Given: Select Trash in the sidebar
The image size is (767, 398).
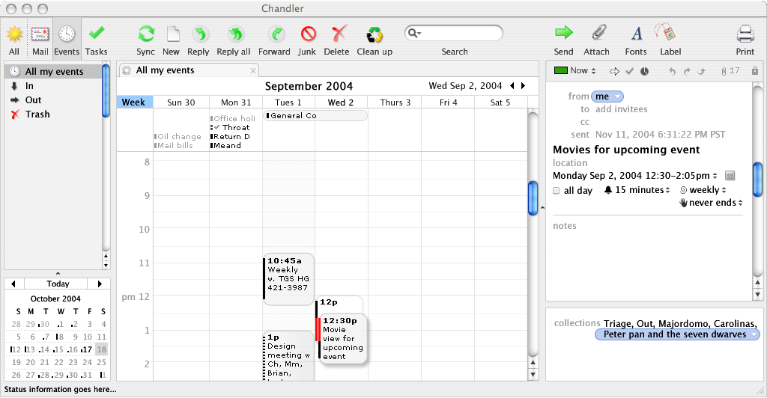Looking at the screenshot, I should tap(37, 114).
